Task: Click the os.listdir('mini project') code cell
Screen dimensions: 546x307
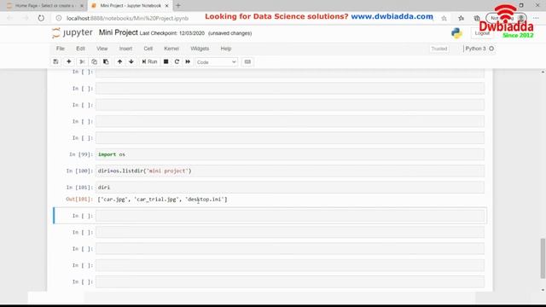Action: [x=290, y=171]
